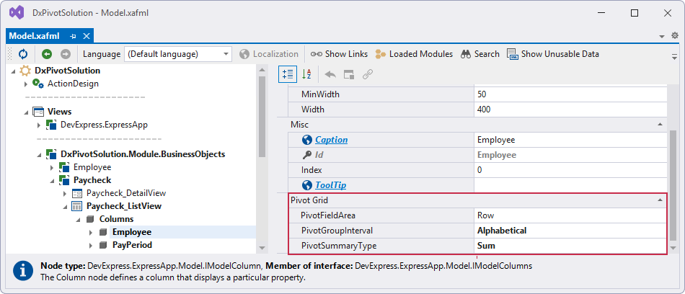Open the toolbar overflow options arrow
Screen dimensions: 685x294
pyautogui.click(x=674, y=56)
